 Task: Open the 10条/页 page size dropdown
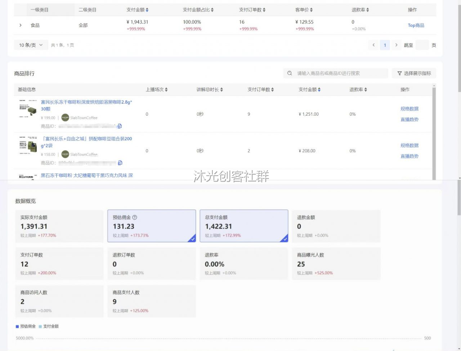(31, 45)
